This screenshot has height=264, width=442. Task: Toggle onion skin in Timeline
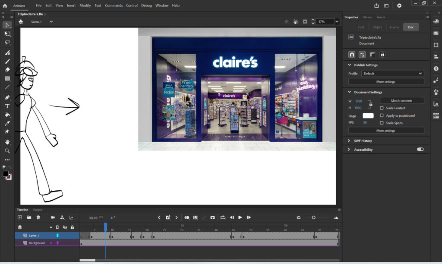[x=186, y=217]
